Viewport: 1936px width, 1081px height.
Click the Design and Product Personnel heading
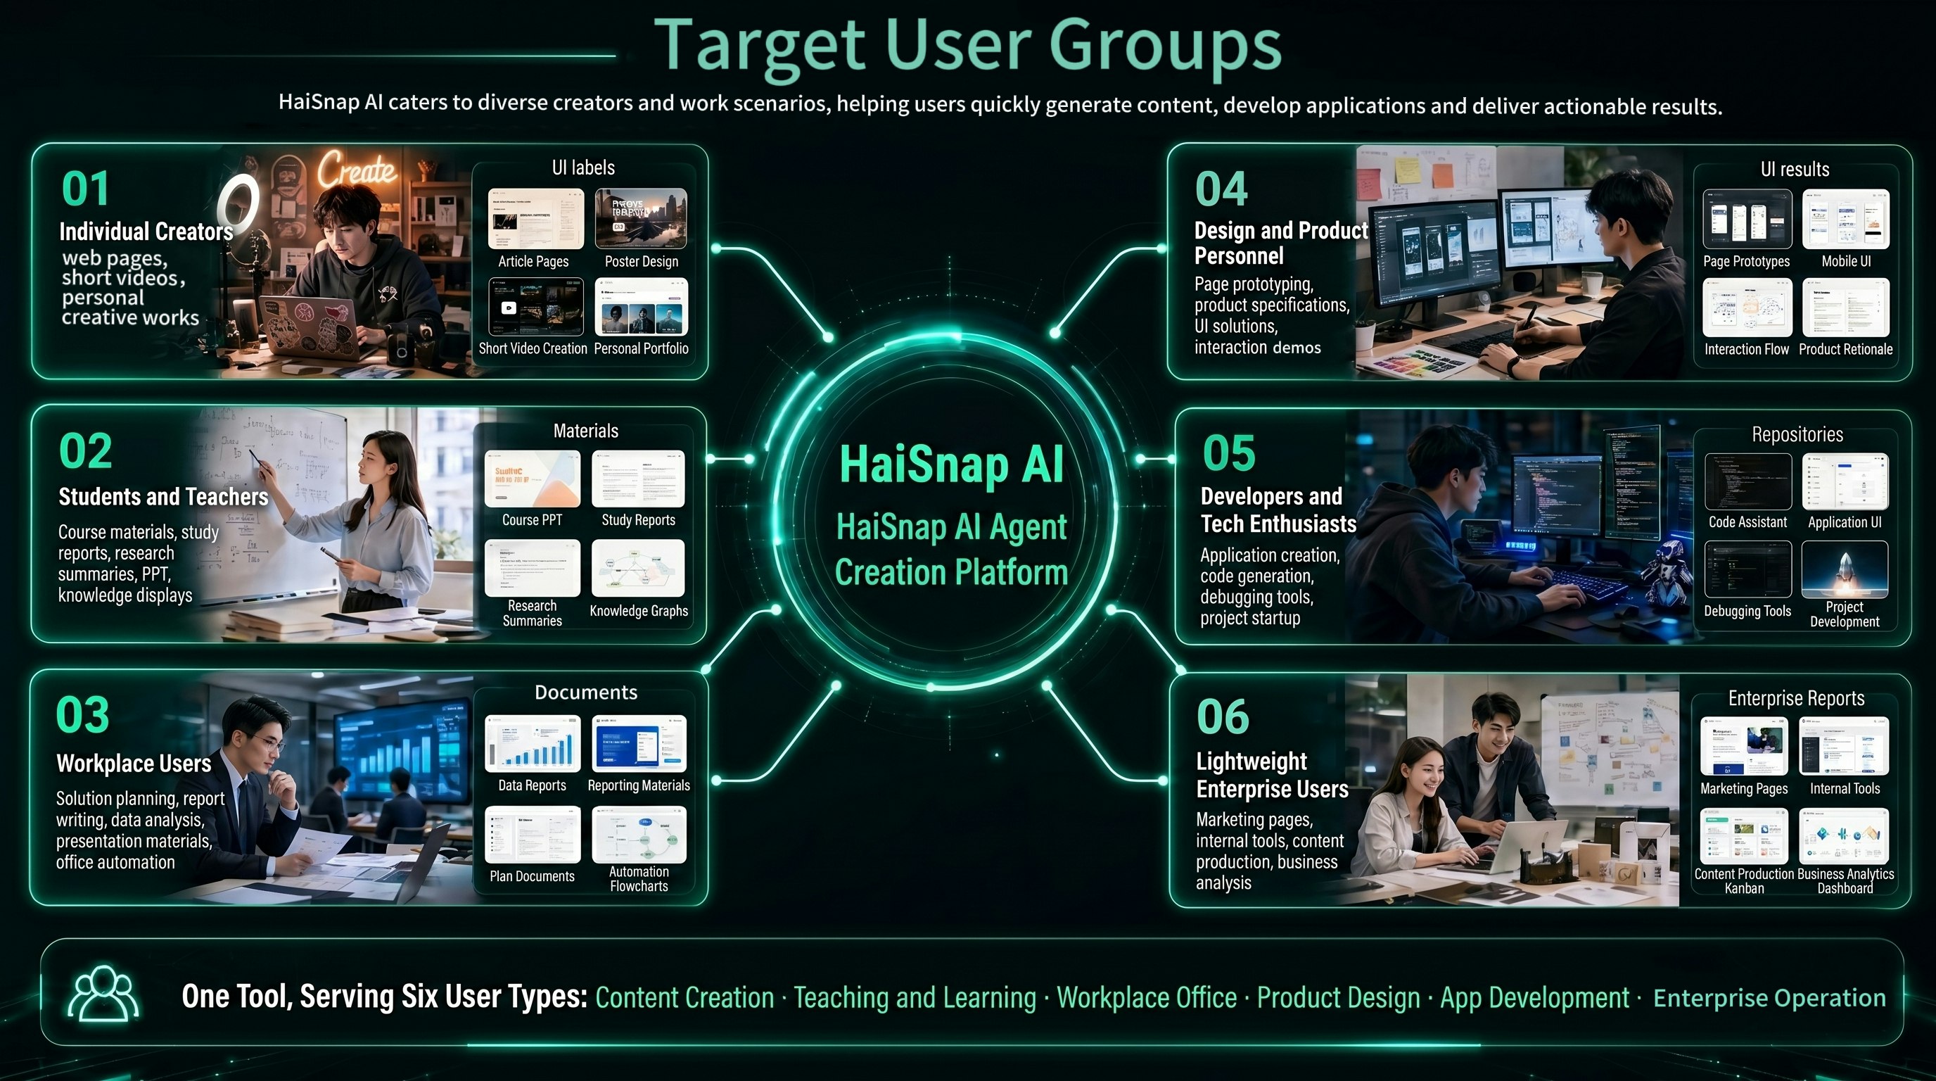pyautogui.click(x=1280, y=243)
